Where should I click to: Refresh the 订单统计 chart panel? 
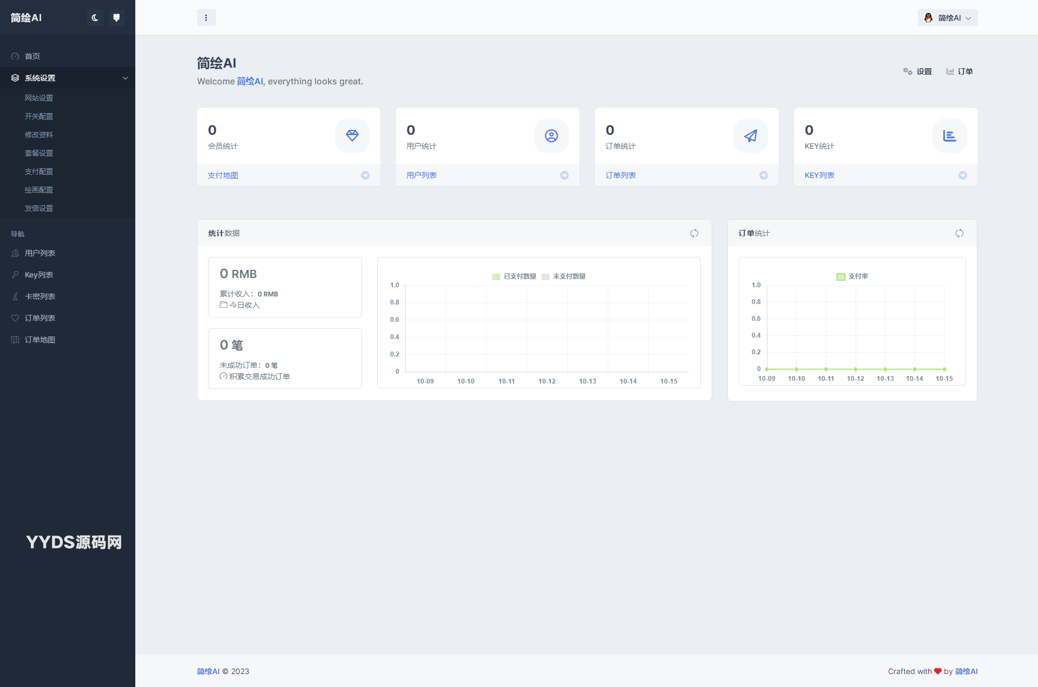pyautogui.click(x=960, y=233)
